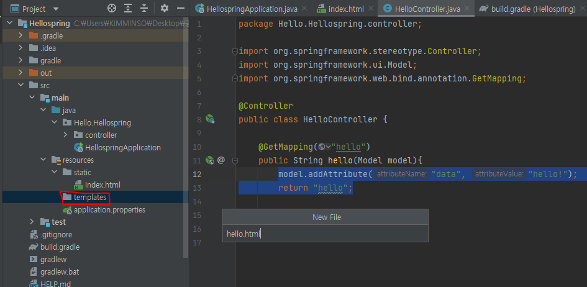
Task: Collapse the main source folder
Action: 32,98
